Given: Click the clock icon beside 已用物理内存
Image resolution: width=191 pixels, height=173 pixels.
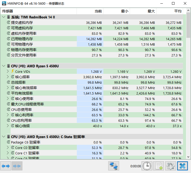Looking at the screenshot, I should pyautogui.click(x=9, y=39).
